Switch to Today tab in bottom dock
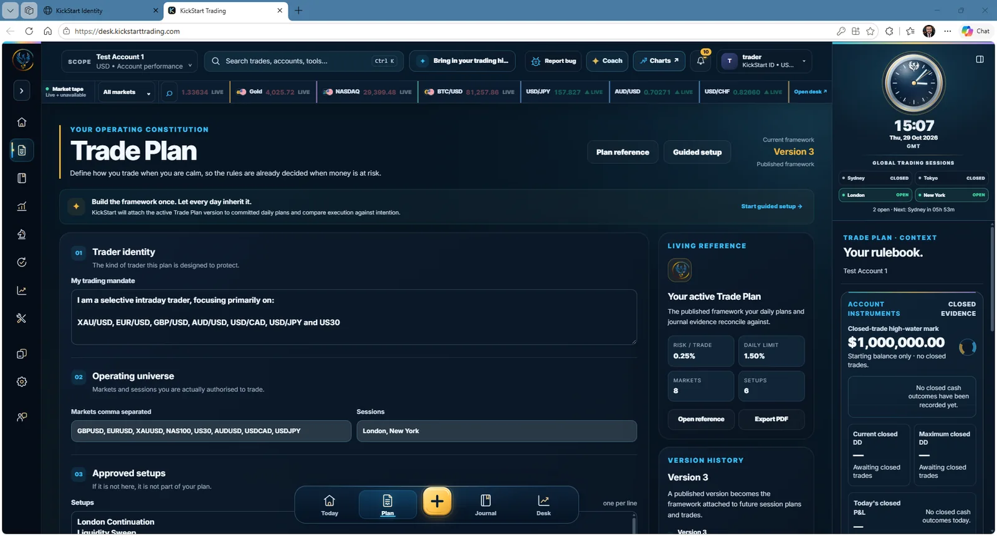 click(330, 505)
